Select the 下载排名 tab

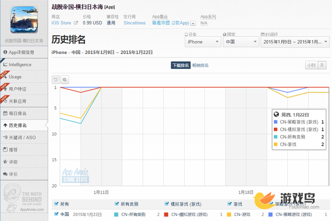pyautogui.click(x=181, y=65)
